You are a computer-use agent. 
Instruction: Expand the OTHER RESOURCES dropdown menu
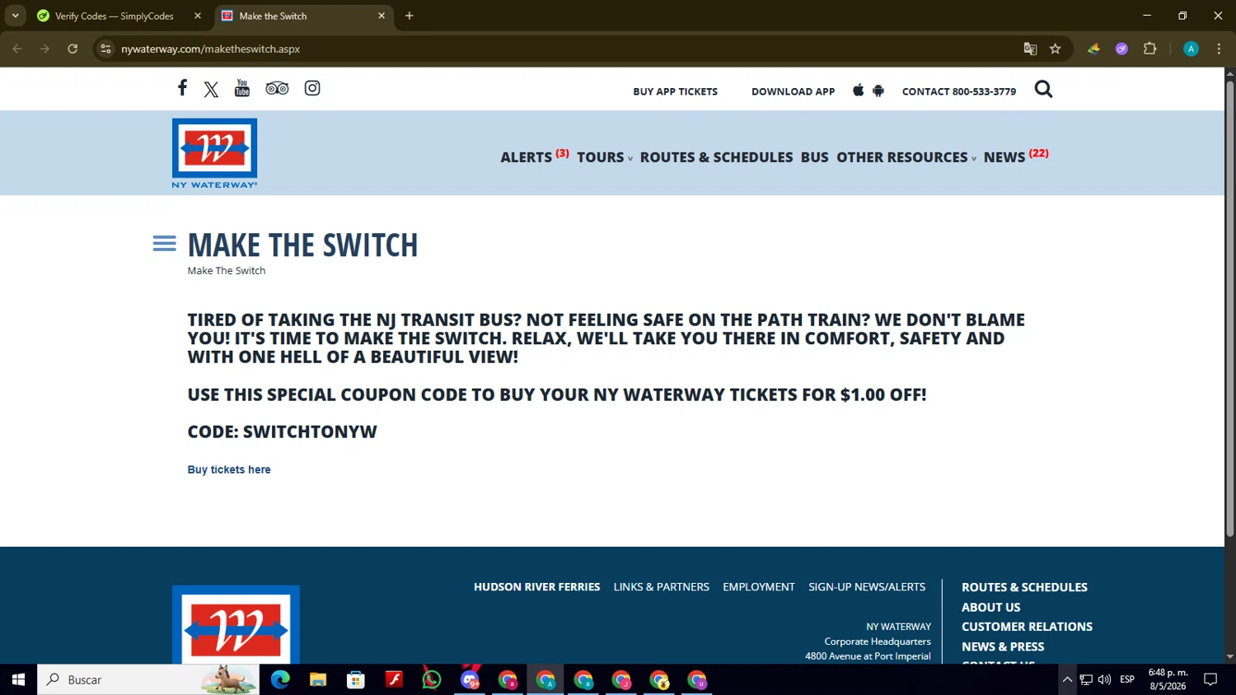(906, 157)
